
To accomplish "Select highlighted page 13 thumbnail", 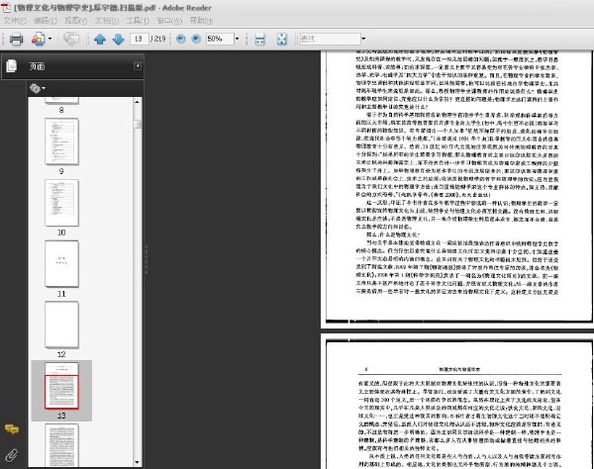I will 61,386.
